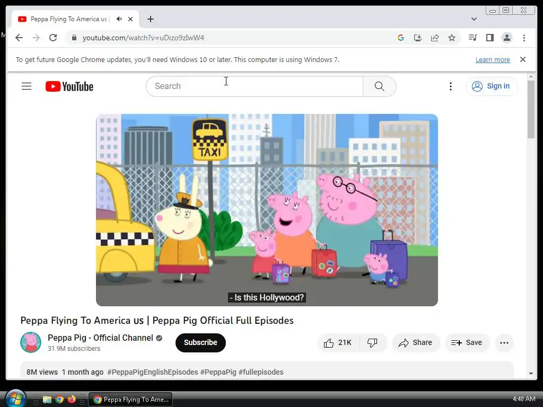Launch Firefox from the taskbar
This screenshot has height=407, width=543.
(x=72, y=400)
